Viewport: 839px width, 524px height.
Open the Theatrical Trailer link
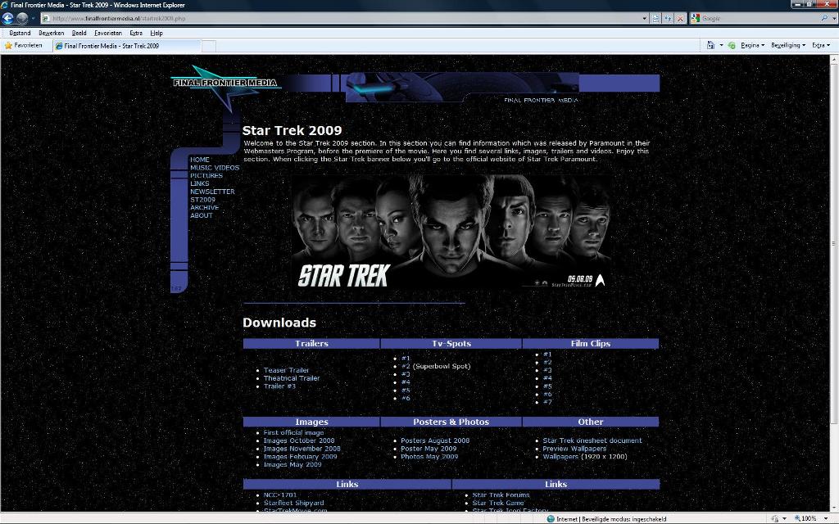click(292, 378)
